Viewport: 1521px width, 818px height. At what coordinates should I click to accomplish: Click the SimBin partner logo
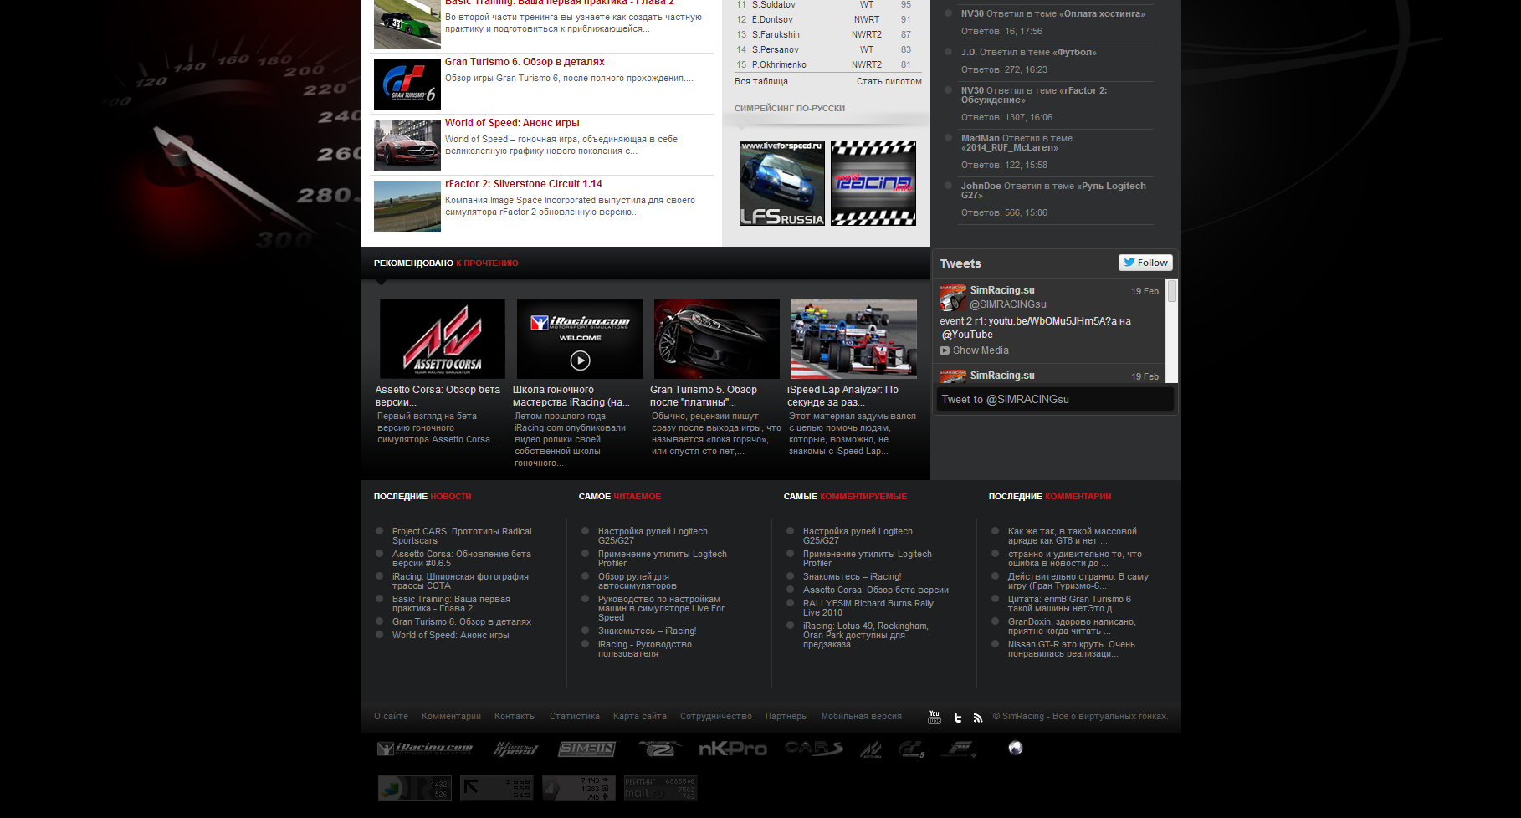[586, 749]
